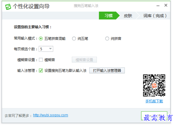Click the 设置您的主要输入习惯 heading
Viewport: 175px width, 126px height.
coord(33,27)
